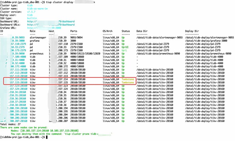Click the 'Total nodes: 27' line
235x141 pixels.
pos(10,124)
